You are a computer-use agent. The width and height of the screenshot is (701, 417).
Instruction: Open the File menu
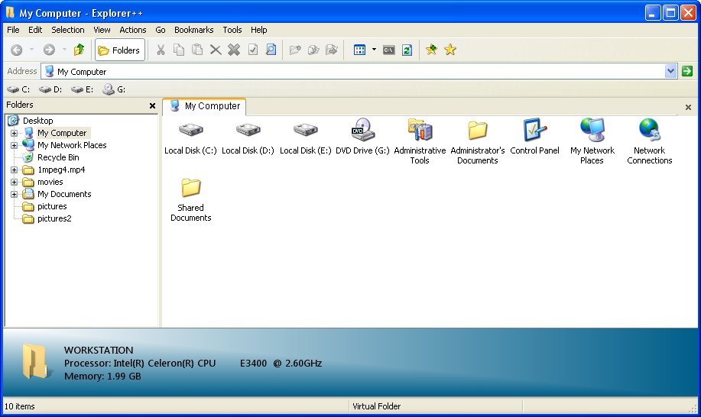point(13,30)
